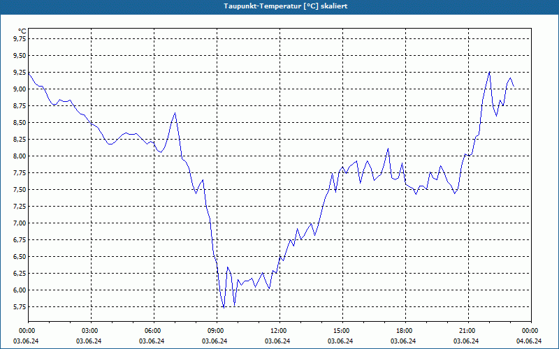
Task: Select the 8,25 y-axis value
Action: pos(20,139)
